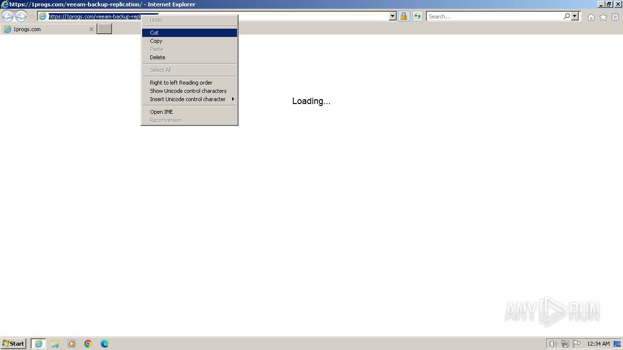Click the show desktop tray icon
The image size is (623, 350).
coord(617,344)
